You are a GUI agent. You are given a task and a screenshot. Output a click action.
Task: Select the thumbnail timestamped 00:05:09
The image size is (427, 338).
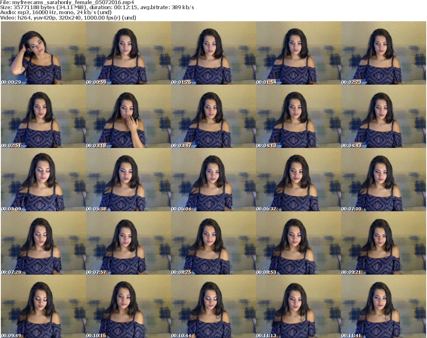tap(43, 180)
